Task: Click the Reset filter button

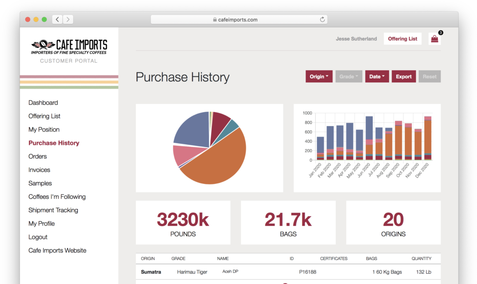Action: [x=429, y=76]
